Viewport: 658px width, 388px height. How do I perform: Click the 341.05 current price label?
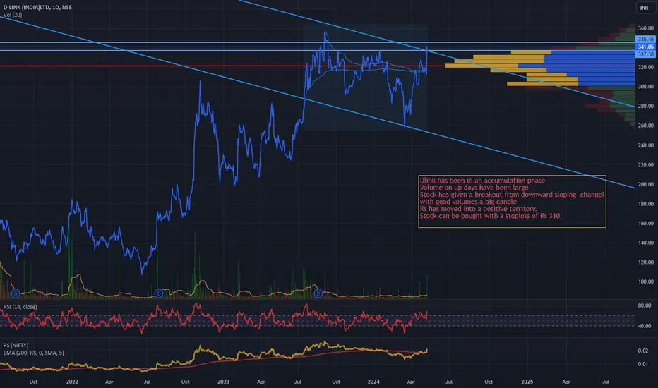coord(645,47)
